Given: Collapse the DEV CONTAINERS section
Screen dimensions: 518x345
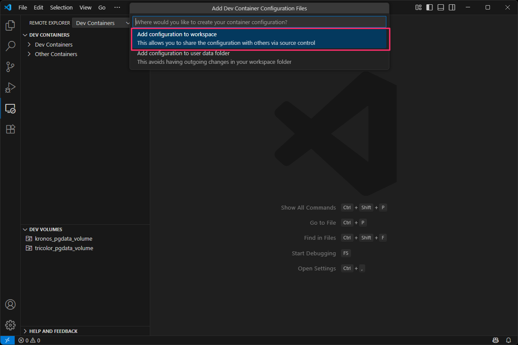Looking at the screenshot, I should pyautogui.click(x=25, y=35).
